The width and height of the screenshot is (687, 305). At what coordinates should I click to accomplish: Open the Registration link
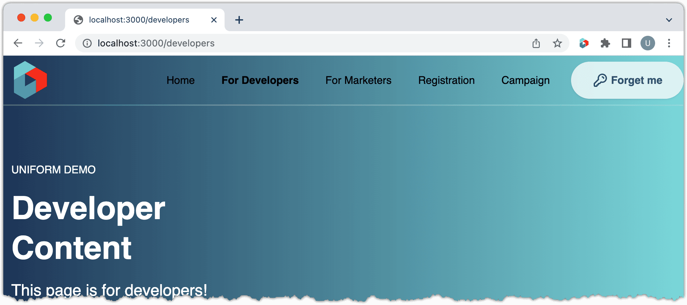pos(446,80)
